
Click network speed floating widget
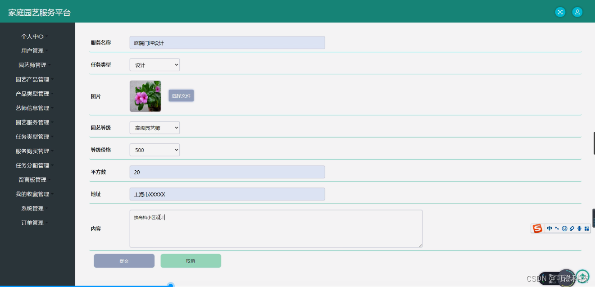coord(557,278)
